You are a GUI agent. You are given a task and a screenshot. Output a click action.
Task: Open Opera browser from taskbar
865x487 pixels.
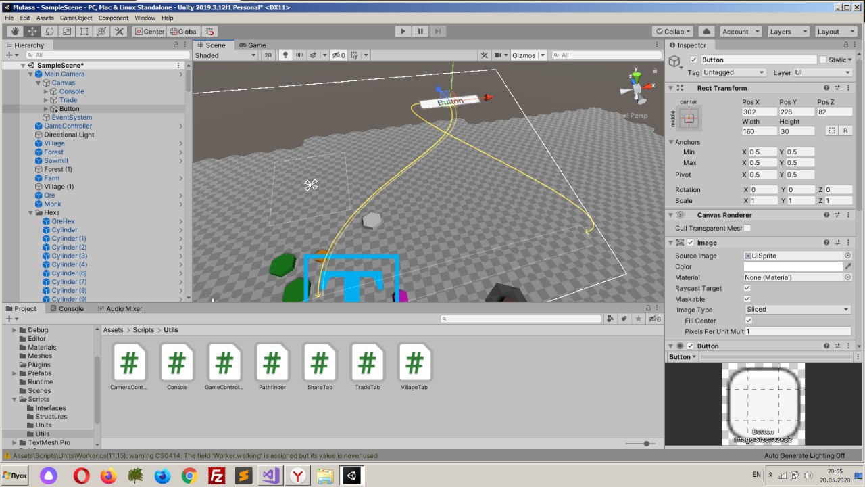81,476
